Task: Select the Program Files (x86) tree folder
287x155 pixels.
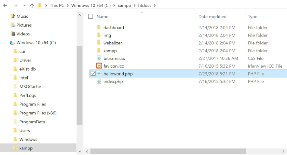Action: pyautogui.click(x=38, y=113)
